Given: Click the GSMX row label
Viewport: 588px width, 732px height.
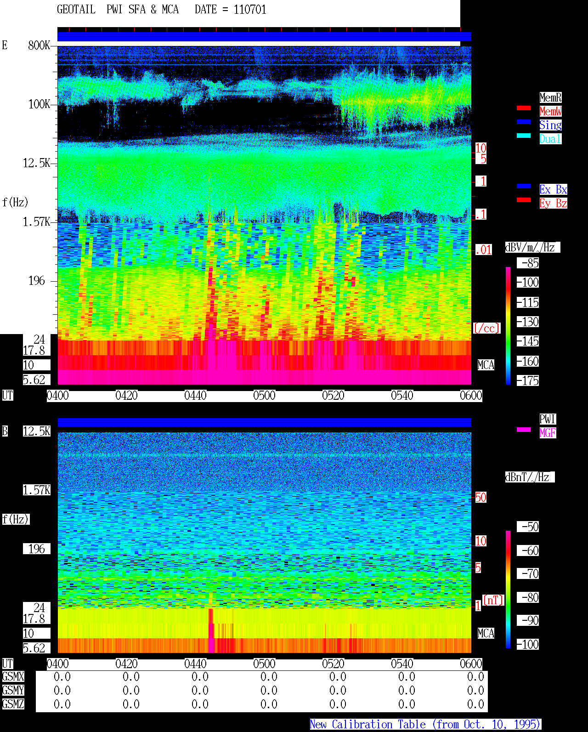Looking at the screenshot, I should (13, 677).
